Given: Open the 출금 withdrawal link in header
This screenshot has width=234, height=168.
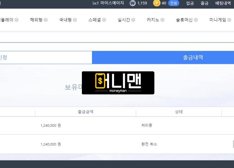Looking at the screenshot, I should (x=204, y=3).
